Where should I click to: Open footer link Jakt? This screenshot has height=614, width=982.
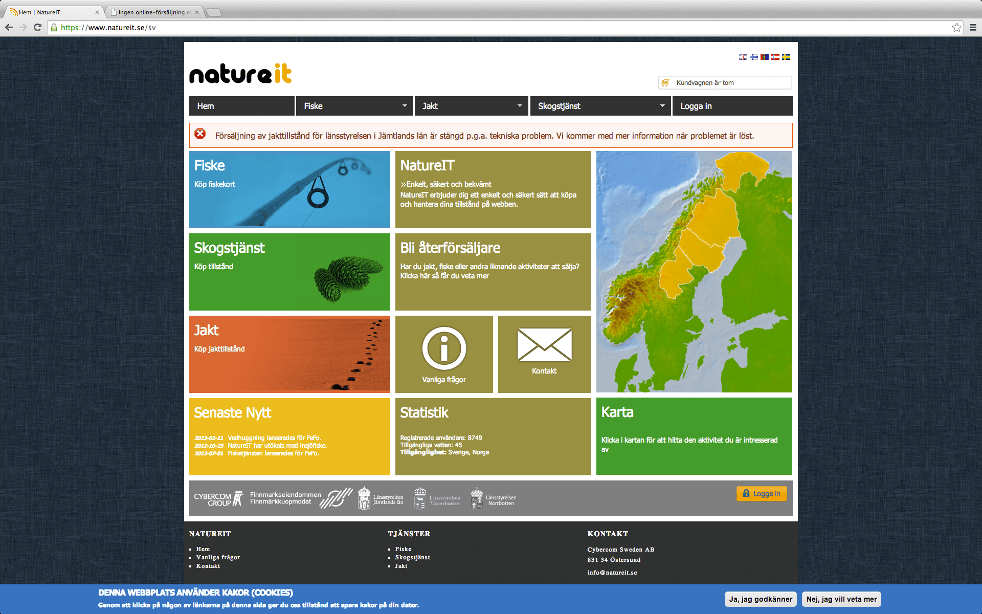pyautogui.click(x=401, y=566)
